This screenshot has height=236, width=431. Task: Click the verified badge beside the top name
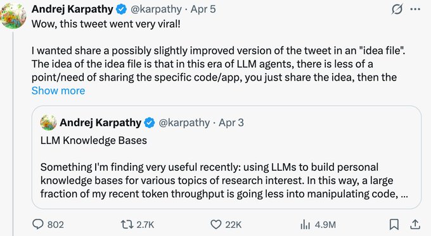(x=121, y=10)
